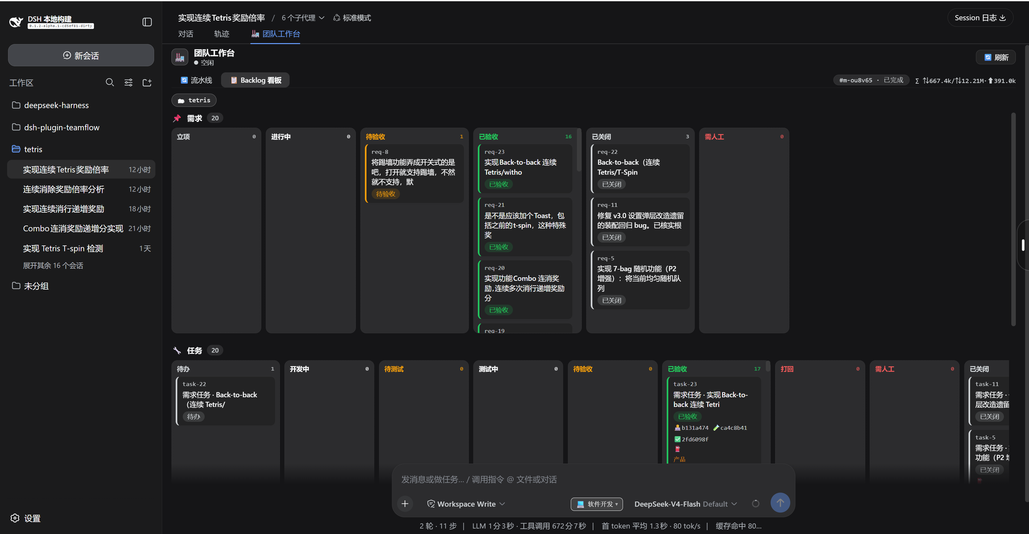Open the req-22 closed card
Image resolution: width=1029 pixels, height=534 pixels.
640,169
